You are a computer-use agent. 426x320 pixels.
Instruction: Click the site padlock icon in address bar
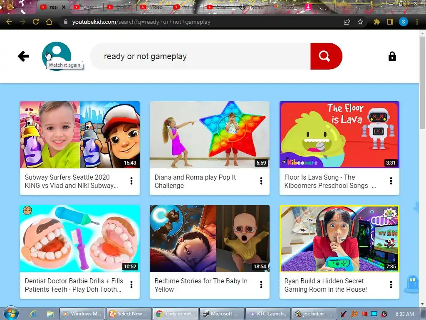(x=65, y=22)
